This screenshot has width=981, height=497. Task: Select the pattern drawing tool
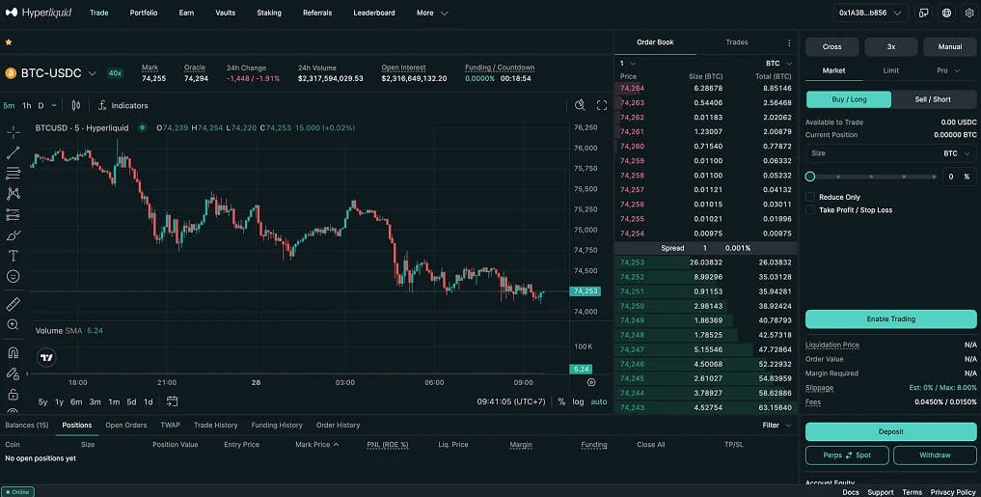click(14, 194)
